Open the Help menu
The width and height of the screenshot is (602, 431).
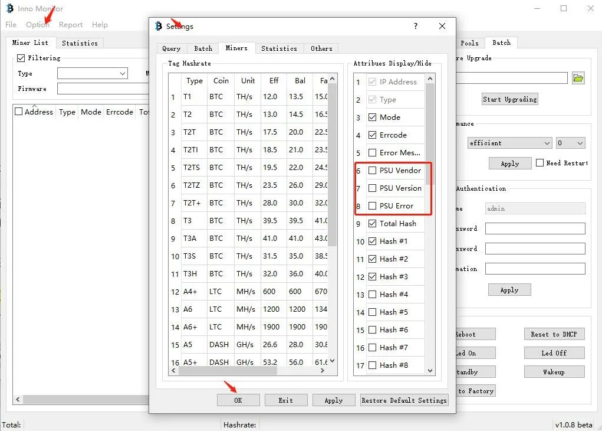[x=100, y=25]
